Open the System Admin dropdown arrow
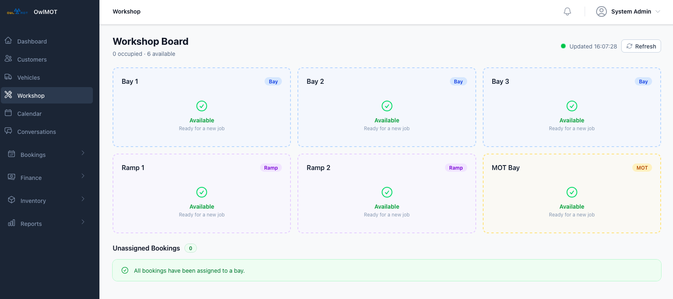 pyautogui.click(x=658, y=11)
